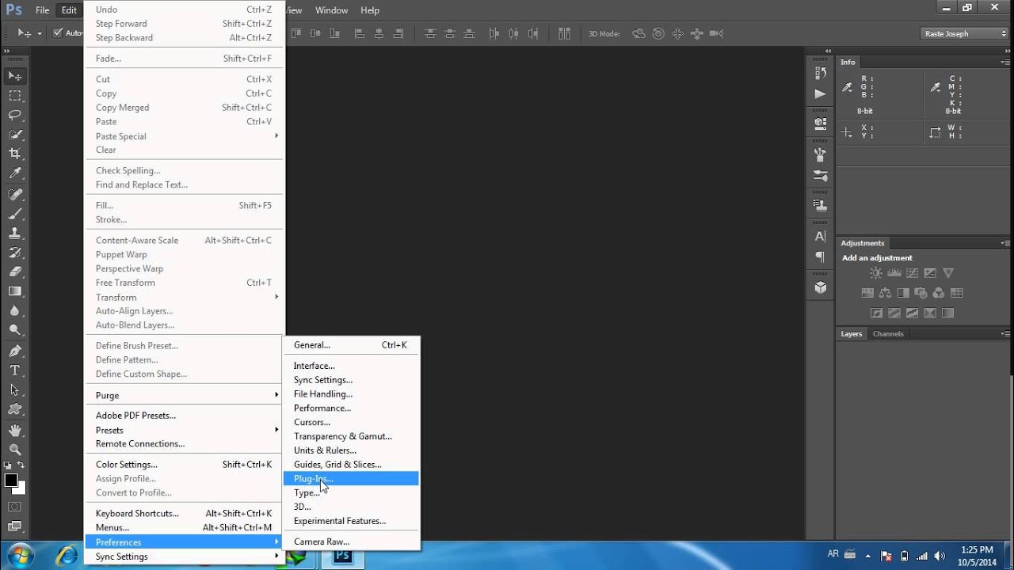Screen dimensions: 1014x570
Task: Open Adobe PDF Presets from Edit menu
Action: coord(184,415)
